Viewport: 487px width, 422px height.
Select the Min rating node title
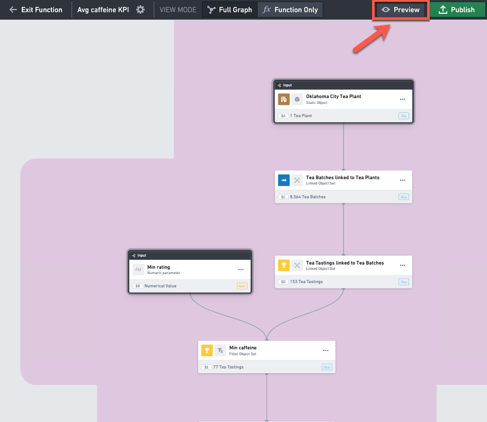coord(158,267)
